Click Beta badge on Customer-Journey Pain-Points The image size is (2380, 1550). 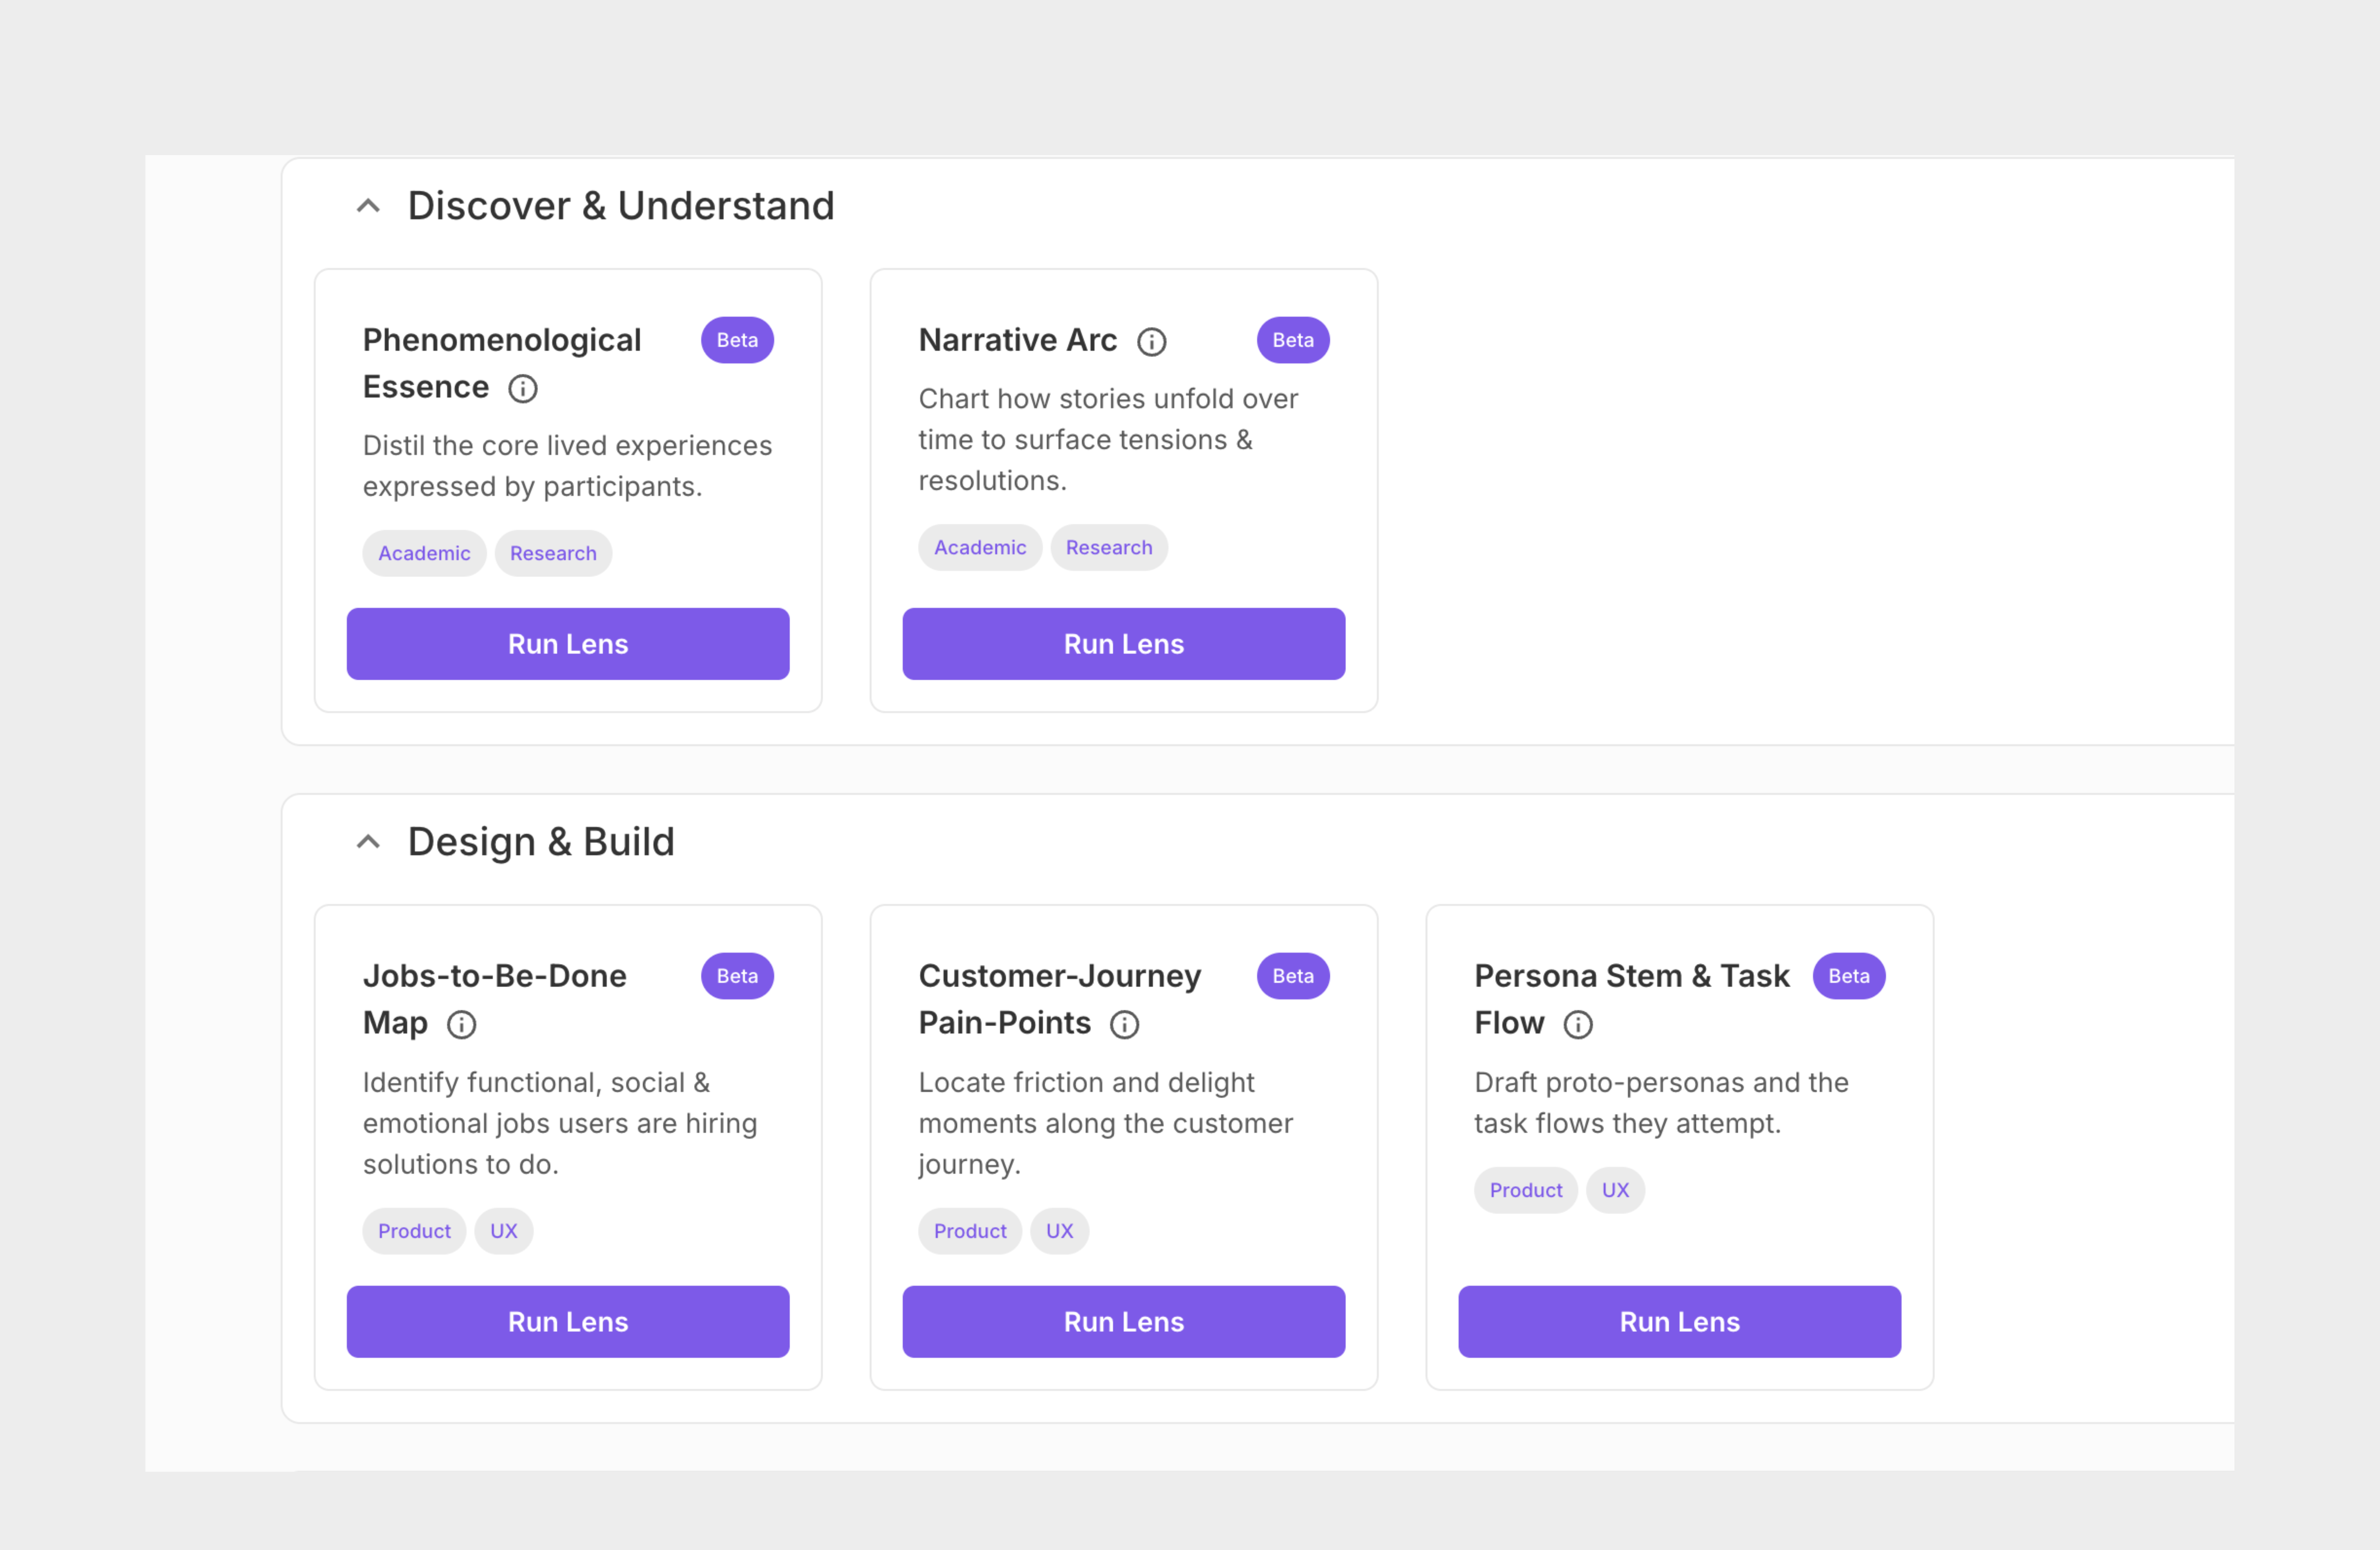tap(1292, 976)
